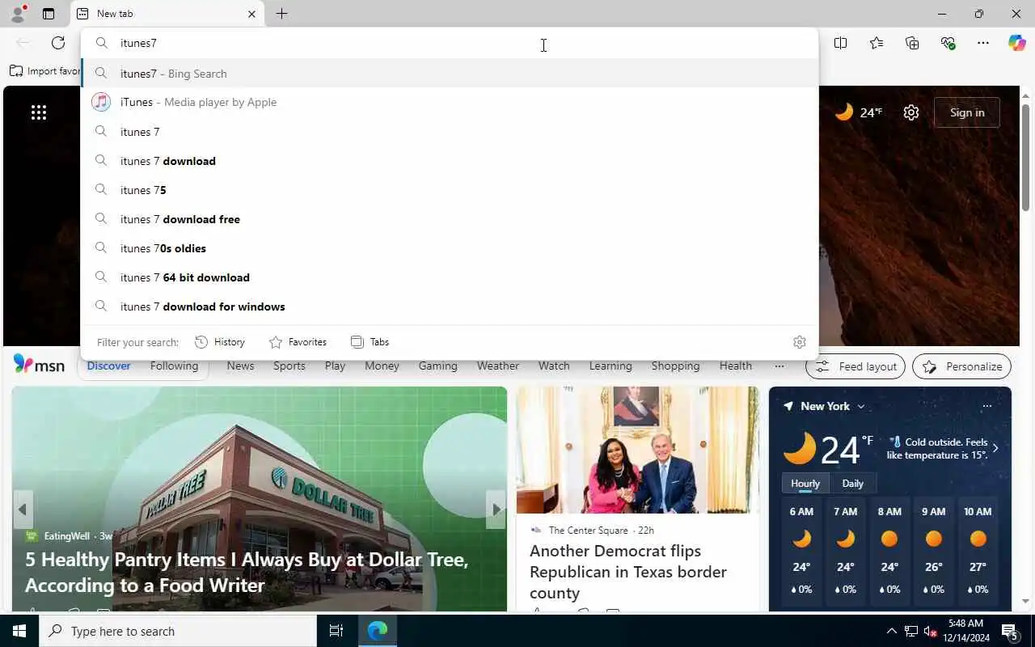
Task: Reload the page with Refresh icon
Action: [58, 43]
